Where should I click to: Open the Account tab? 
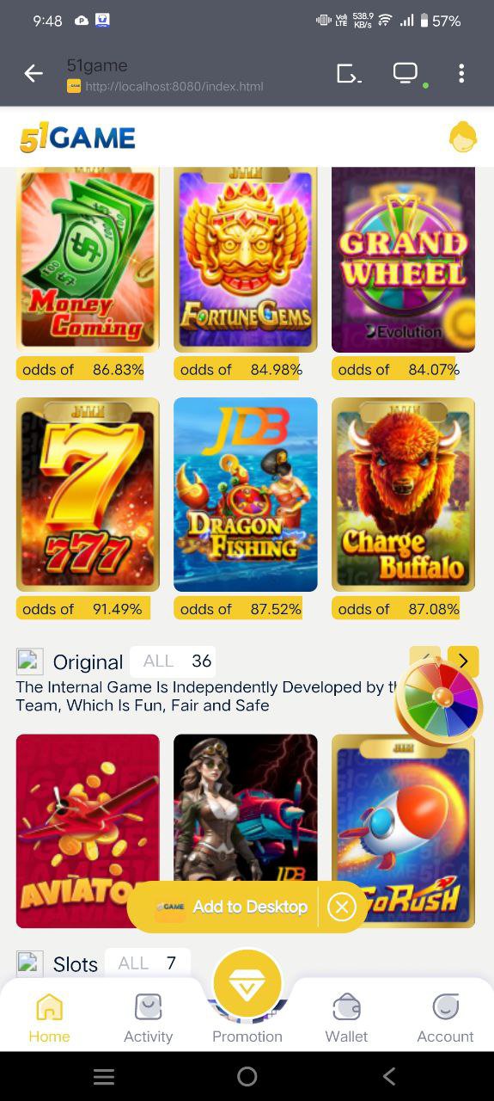445,1018
